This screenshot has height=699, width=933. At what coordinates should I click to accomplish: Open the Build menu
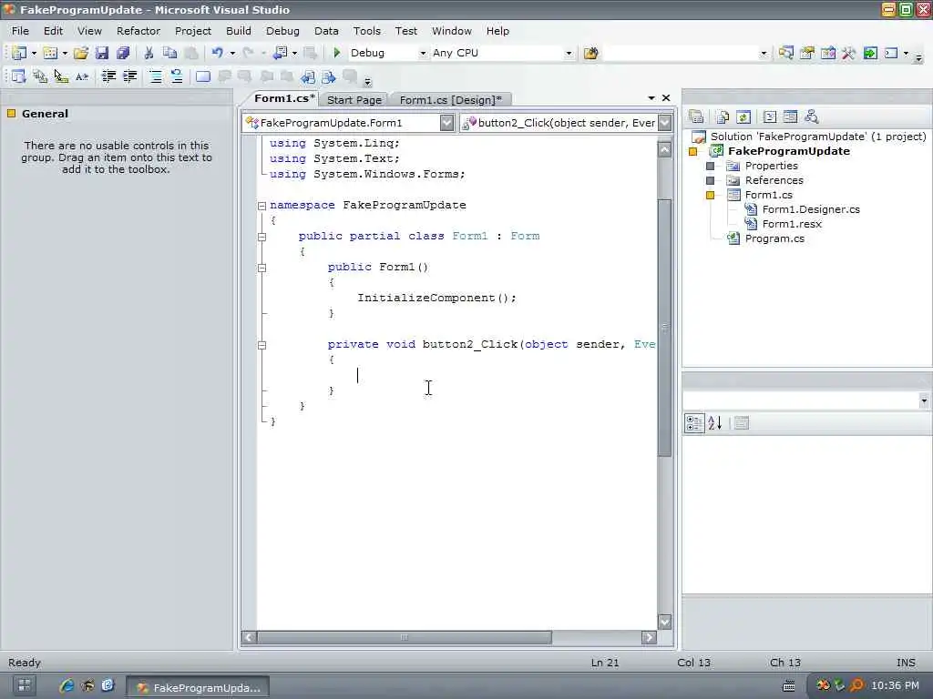tap(239, 31)
